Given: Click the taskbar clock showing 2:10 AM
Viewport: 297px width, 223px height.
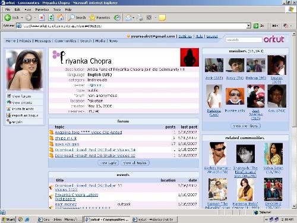Looking at the screenshot, I should 287,219.
